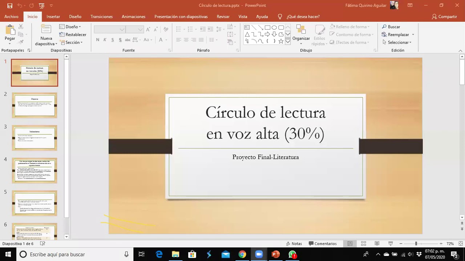Open Contorno de forma dropdown
465x261 pixels.
click(351, 34)
